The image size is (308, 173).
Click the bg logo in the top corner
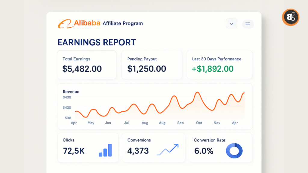290,17
